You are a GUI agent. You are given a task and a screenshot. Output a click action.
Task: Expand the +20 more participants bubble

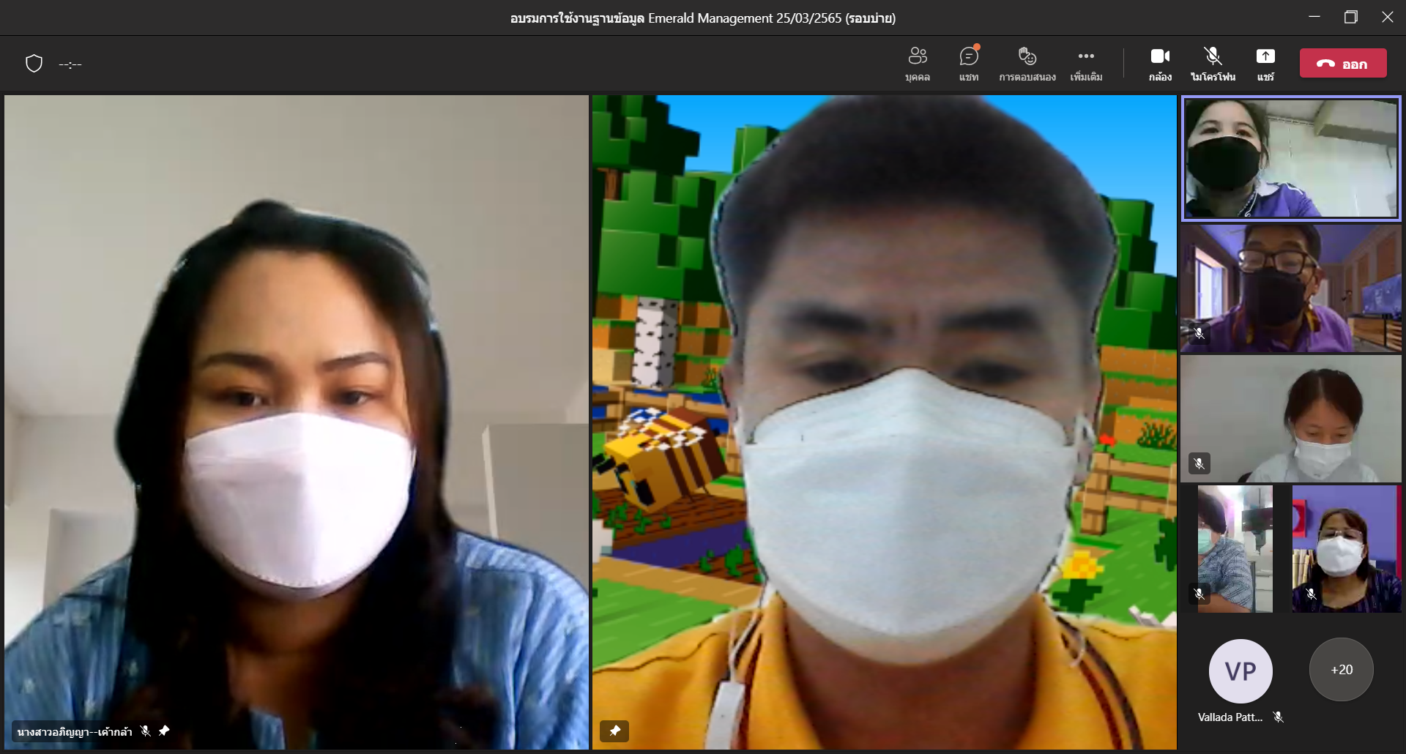click(1341, 670)
